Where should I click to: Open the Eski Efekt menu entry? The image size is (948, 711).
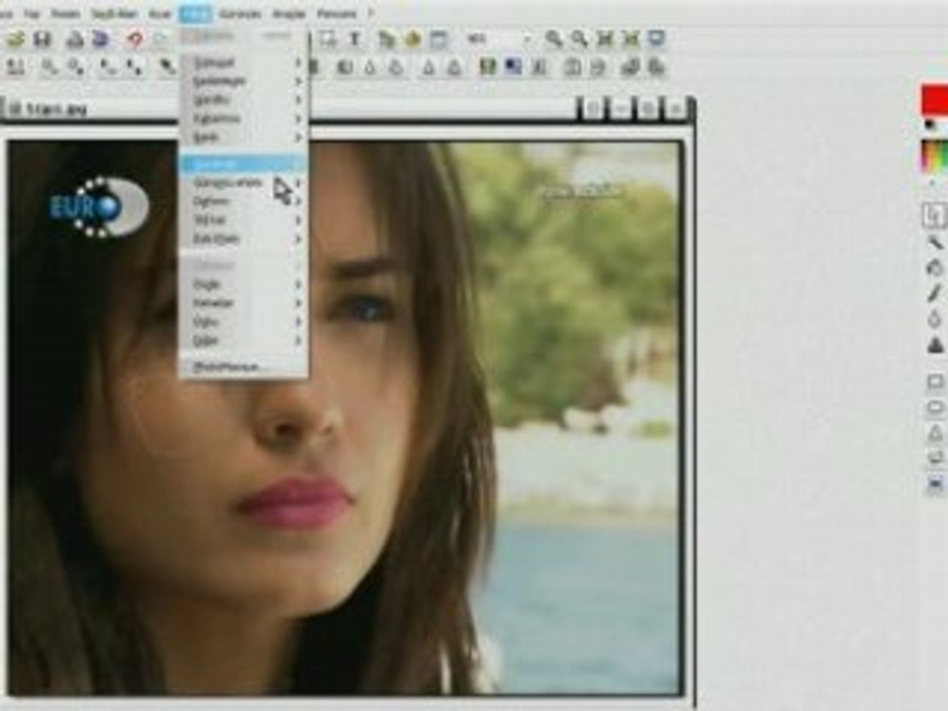244,239
